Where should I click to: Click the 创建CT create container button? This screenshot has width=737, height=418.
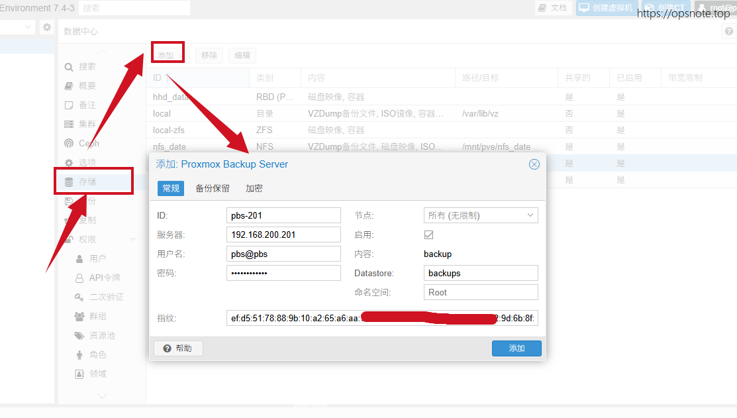666,7
